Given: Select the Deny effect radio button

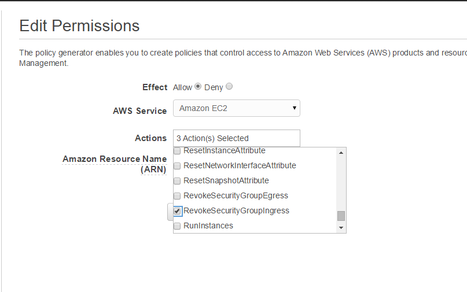Looking at the screenshot, I should pos(229,87).
